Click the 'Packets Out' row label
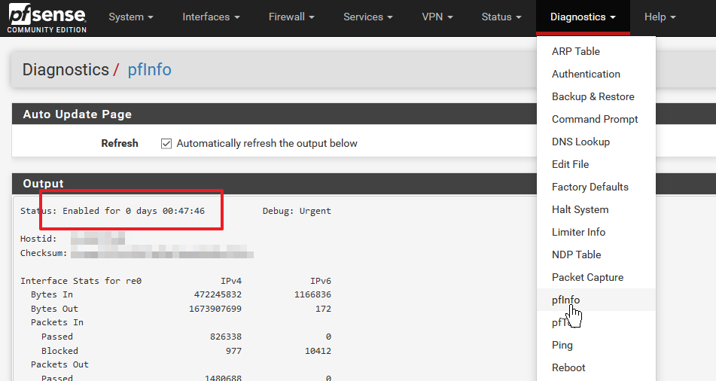Image resolution: width=716 pixels, height=381 pixels. (59, 364)
